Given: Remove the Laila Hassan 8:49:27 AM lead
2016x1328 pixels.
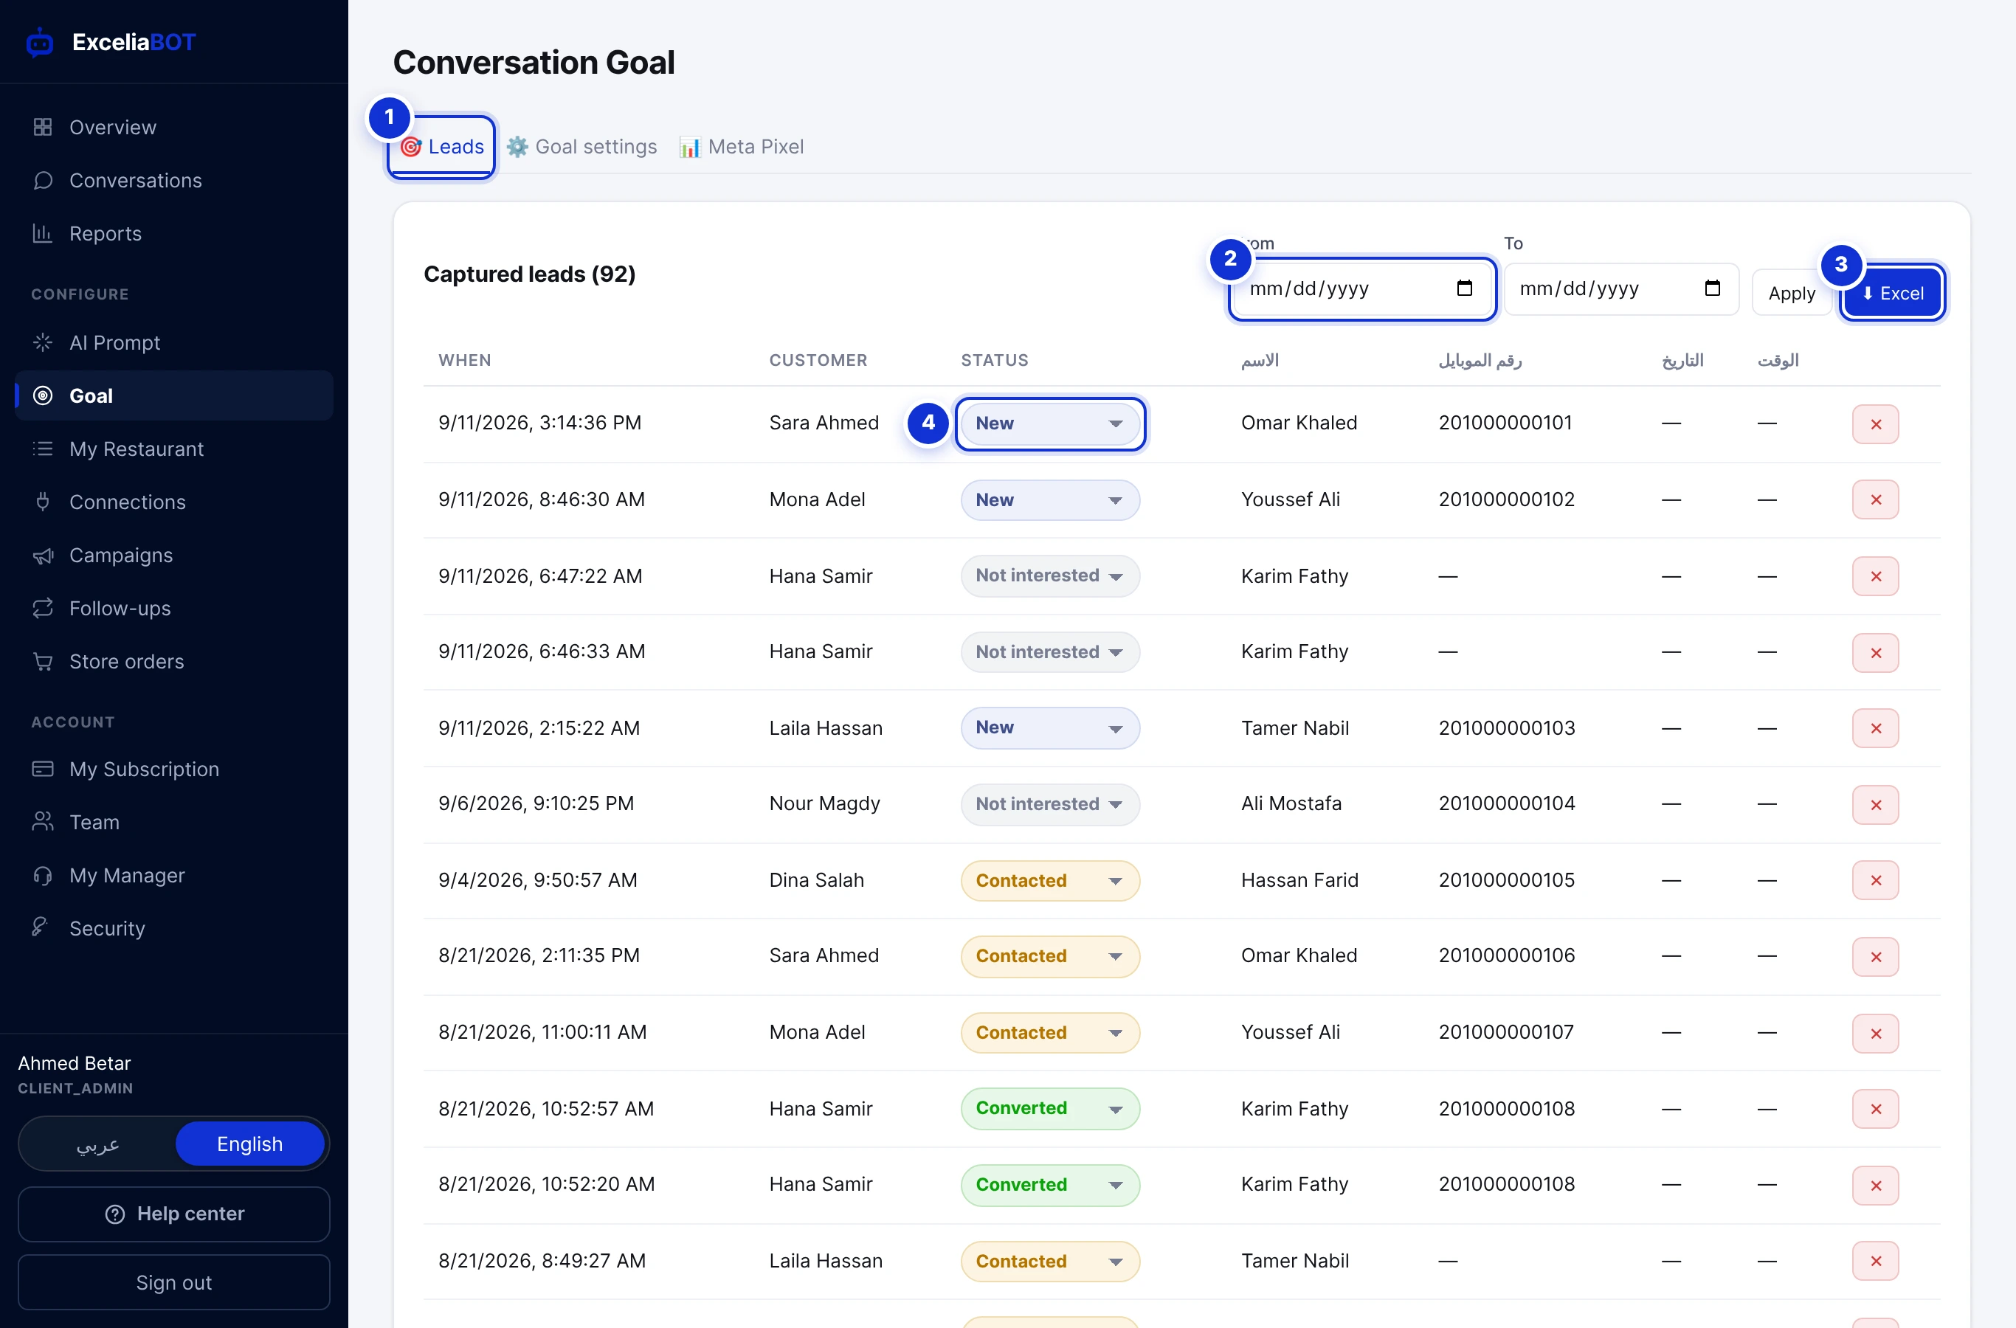Looking at the screenshot, I should 1875,1261.
